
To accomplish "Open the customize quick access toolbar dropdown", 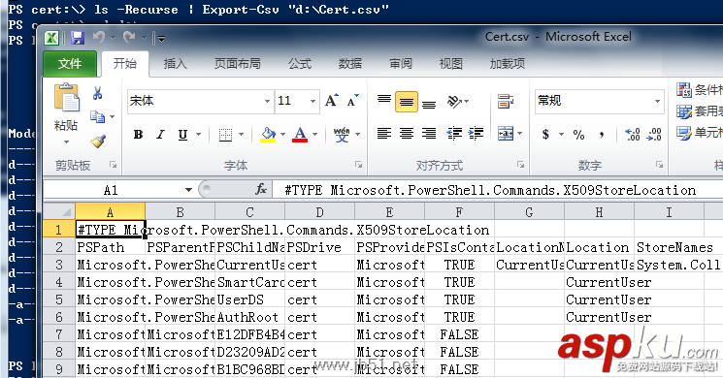I will (x=161, y=39).
